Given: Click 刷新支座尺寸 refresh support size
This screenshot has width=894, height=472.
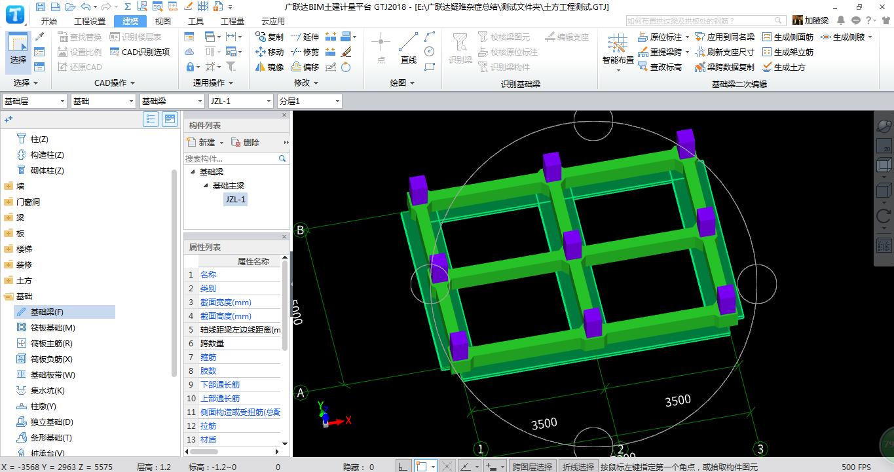Looking at the screenshot, I should click(724, 52).
